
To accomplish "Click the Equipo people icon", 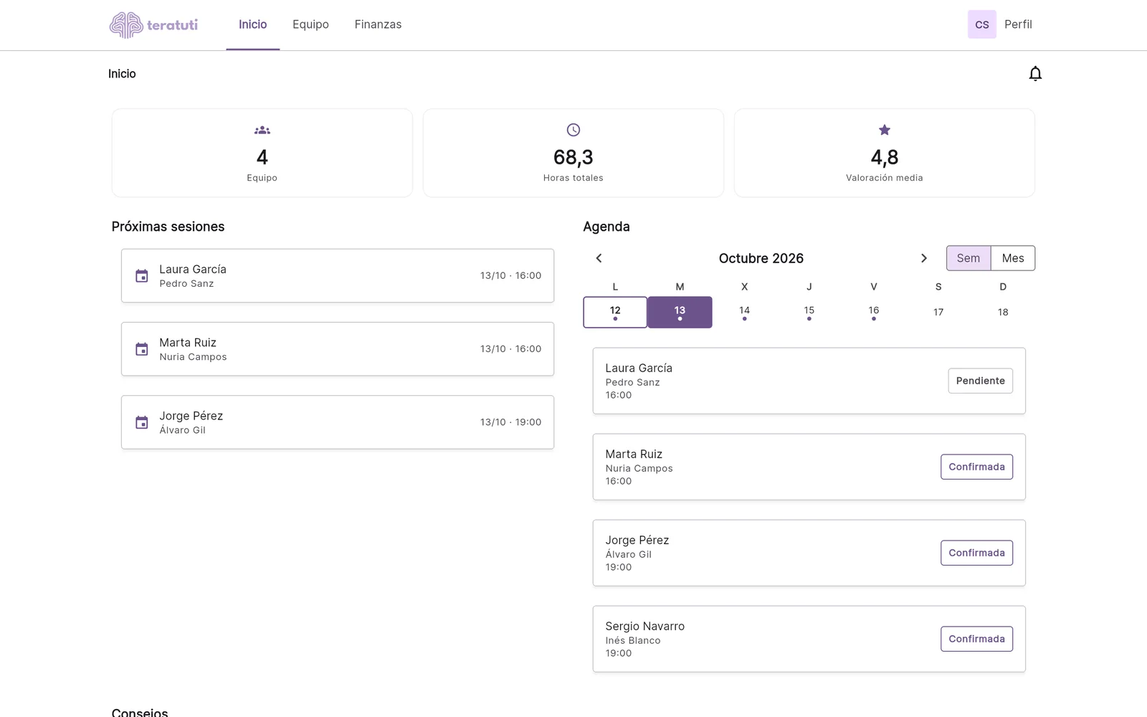I will coord(262,130).
